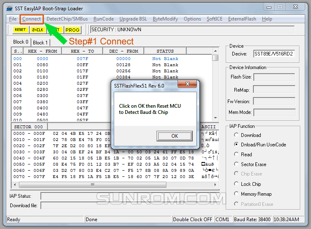311x229 pixels.
Task: Click the Download file field
Action: (x=130, y=206)
